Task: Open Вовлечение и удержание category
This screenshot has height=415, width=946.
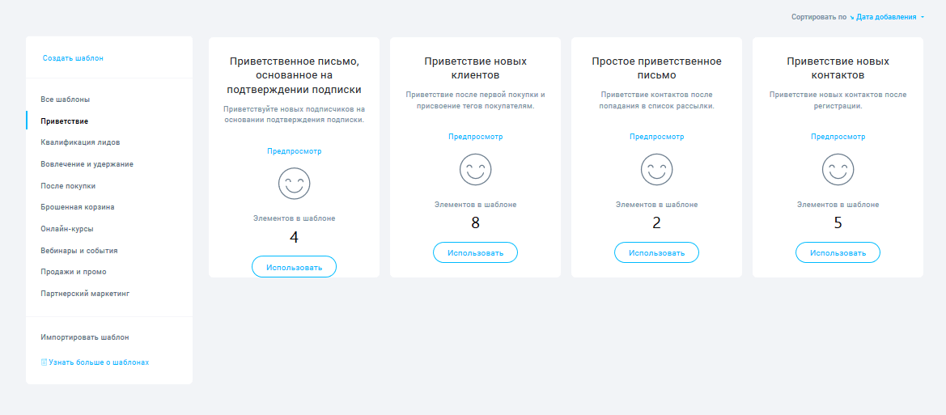Action: pyautogui.click(x=87, y=164)
